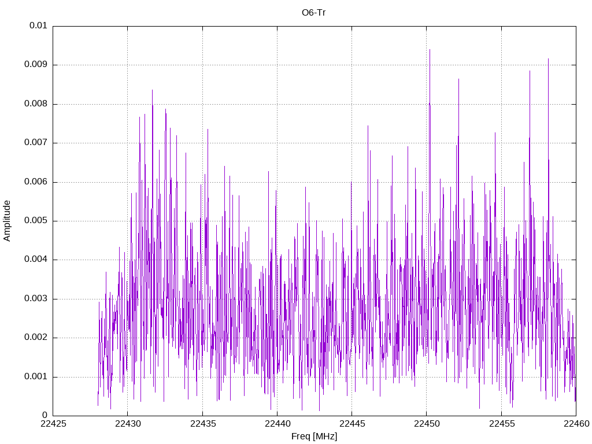Click x-axis tick label 22445
The image size is (592, 444).
[x=352, y=424]
